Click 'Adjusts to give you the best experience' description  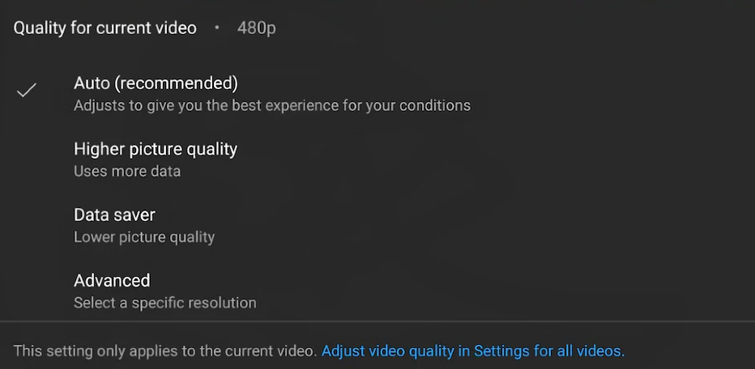272,105
